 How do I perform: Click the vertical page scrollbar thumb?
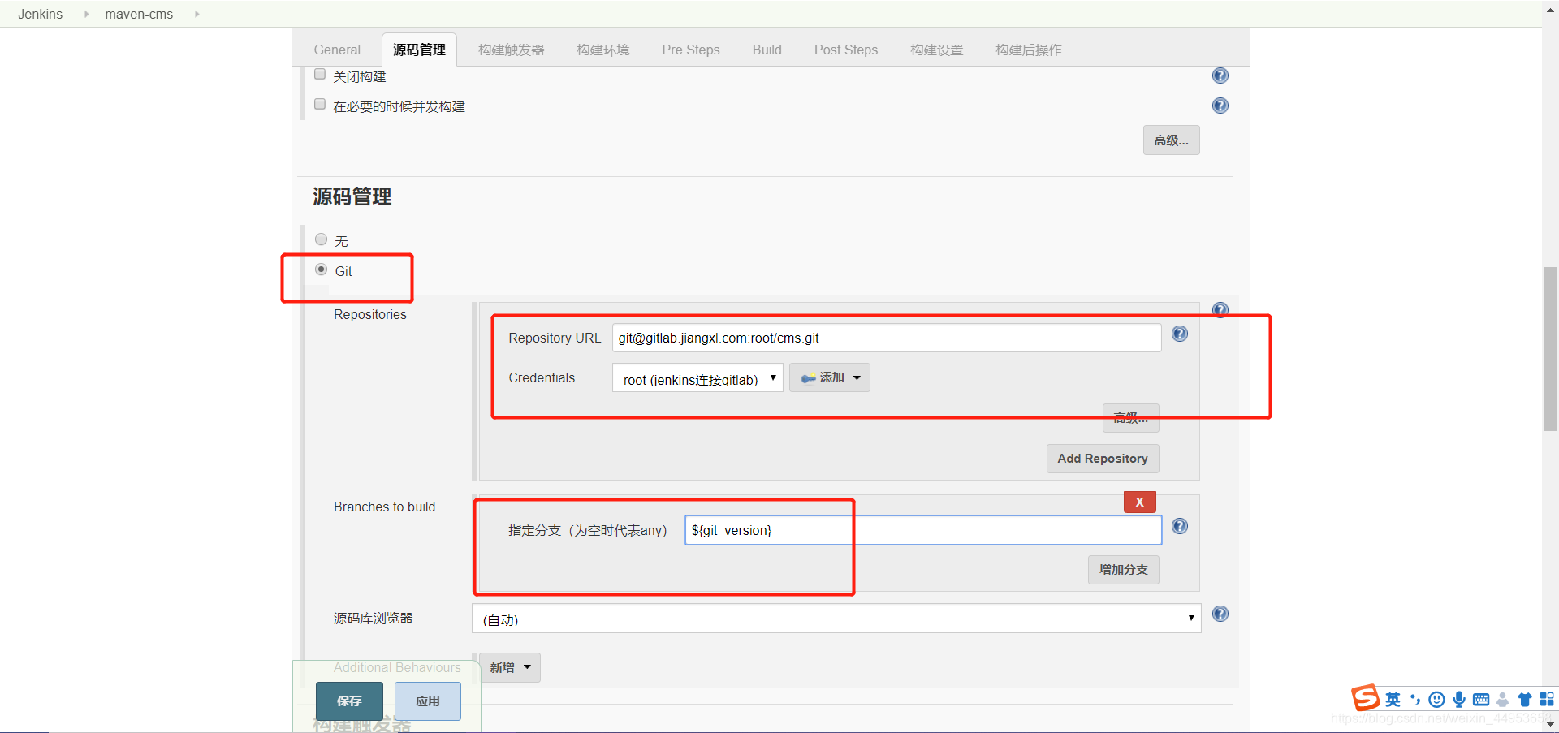(1550, 349)
